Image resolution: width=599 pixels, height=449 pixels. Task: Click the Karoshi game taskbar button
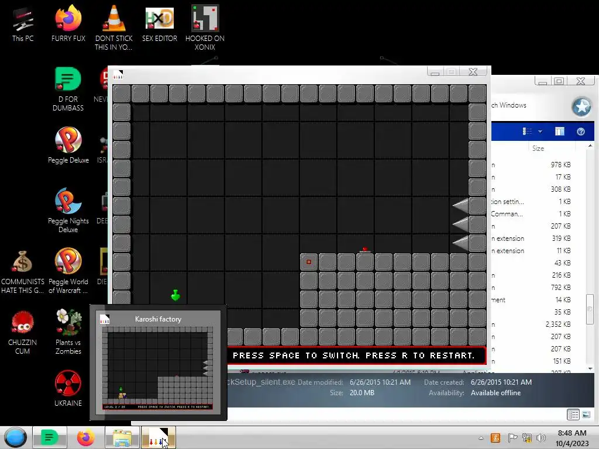[158, 437]
